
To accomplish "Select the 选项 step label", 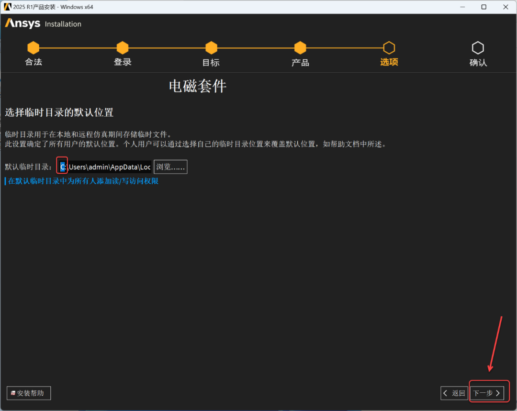I will pos(389,62).
